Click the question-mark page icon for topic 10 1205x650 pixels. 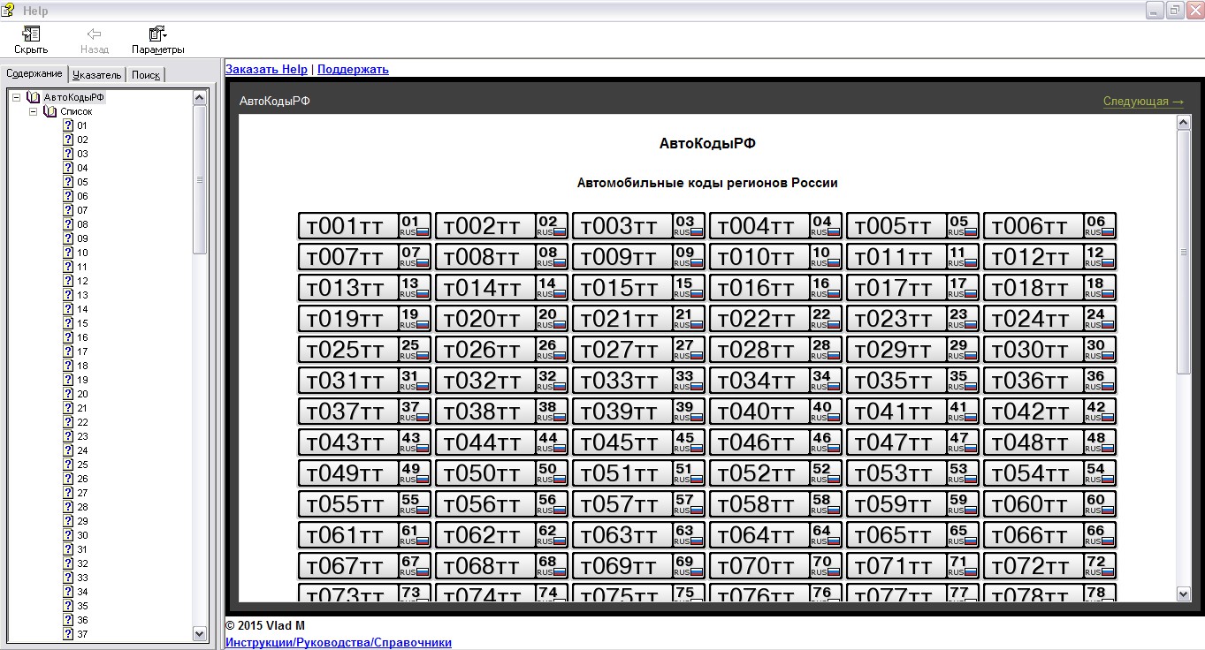pos(68,253)
